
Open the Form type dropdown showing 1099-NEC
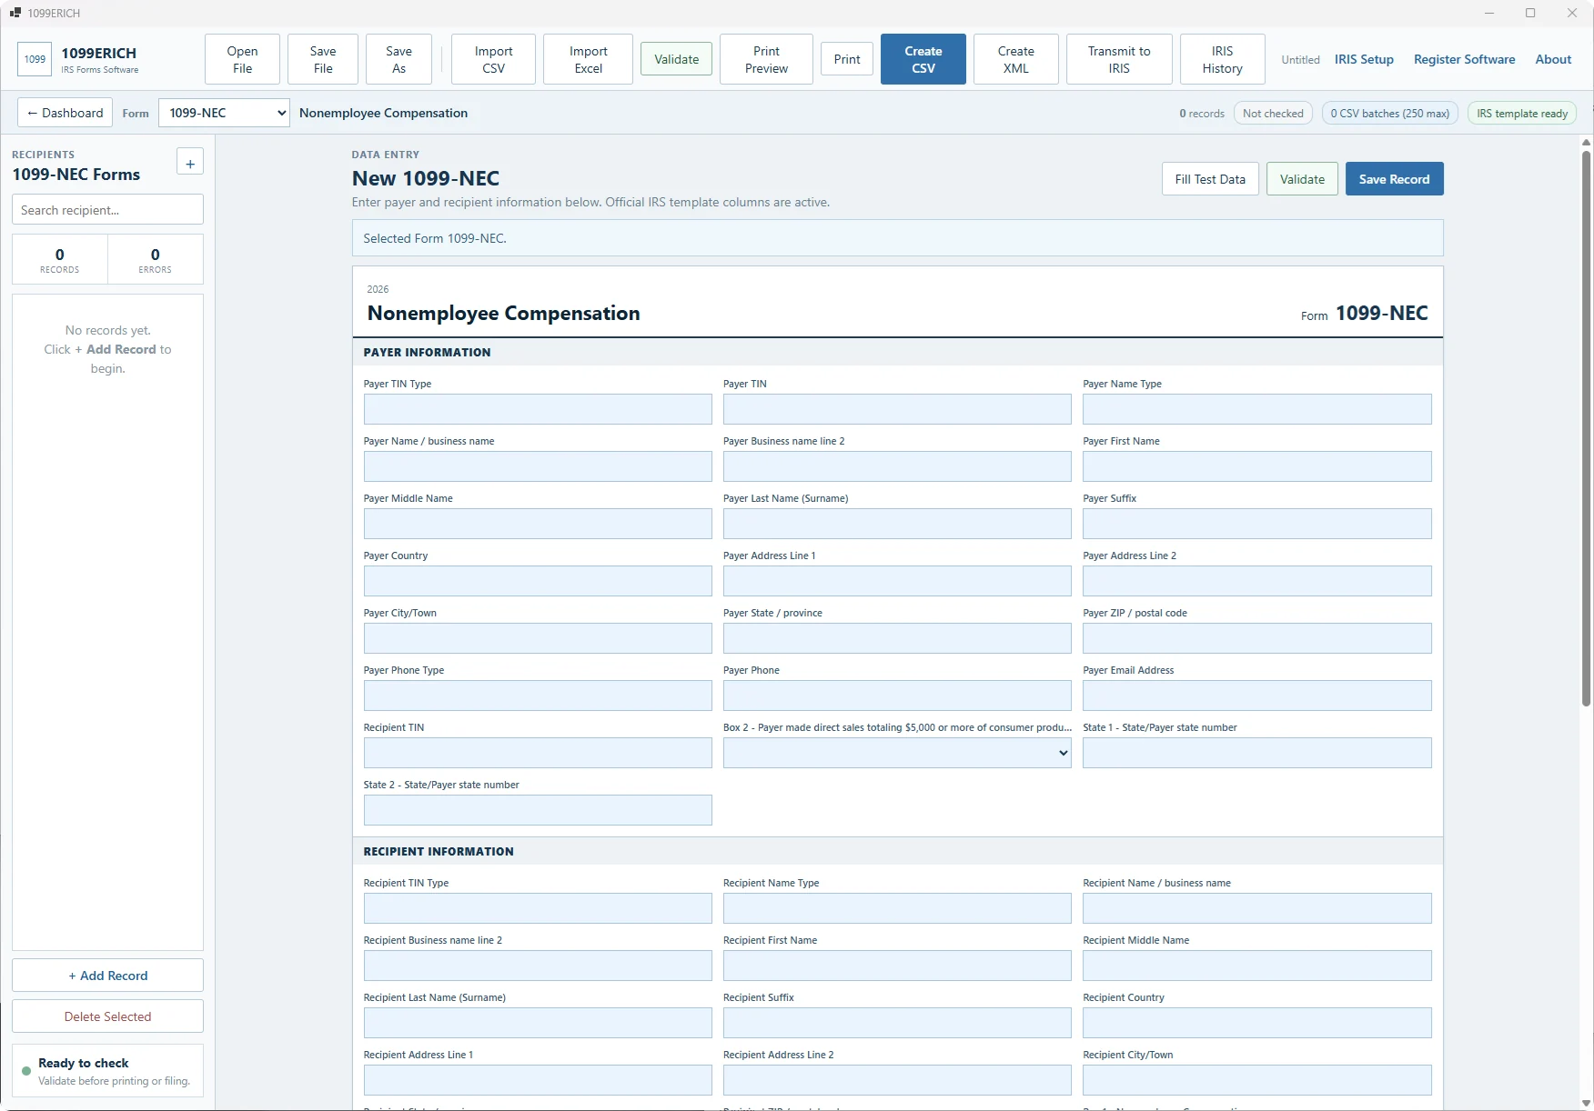tap(224, 113)
